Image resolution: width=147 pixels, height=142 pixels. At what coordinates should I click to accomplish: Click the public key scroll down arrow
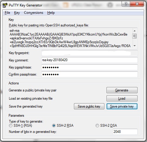(135, 46)
